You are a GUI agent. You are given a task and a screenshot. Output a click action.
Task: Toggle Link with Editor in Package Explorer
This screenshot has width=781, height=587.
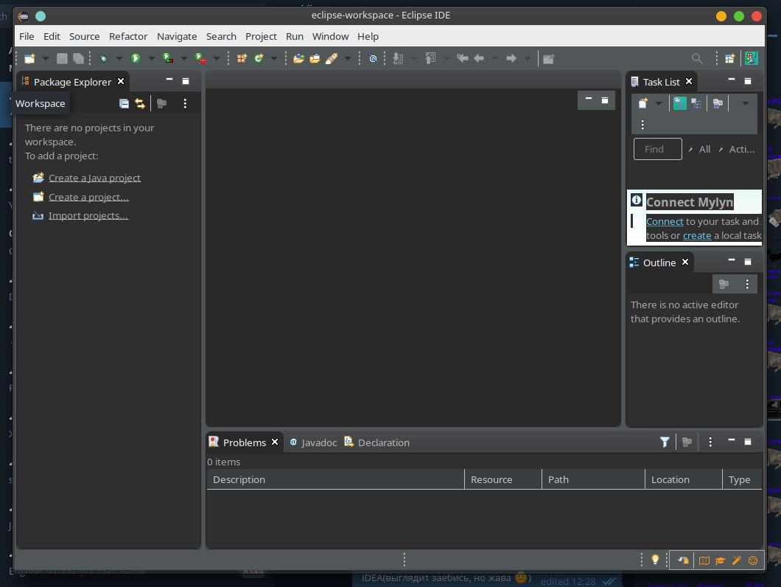pos(140,103)
